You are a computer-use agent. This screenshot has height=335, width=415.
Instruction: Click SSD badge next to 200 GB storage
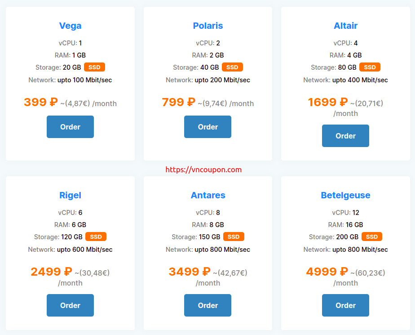click(372, 237)
